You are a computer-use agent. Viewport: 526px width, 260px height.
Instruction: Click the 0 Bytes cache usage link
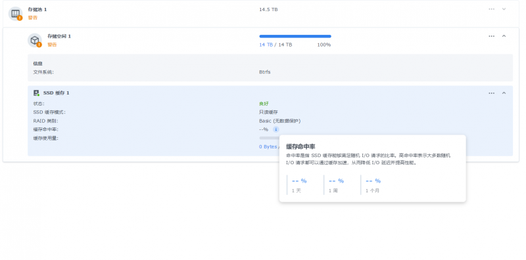coord(268,147)
